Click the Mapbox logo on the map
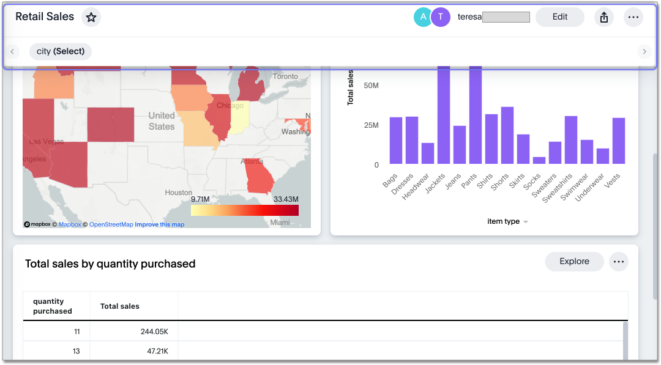 [36, 224]
